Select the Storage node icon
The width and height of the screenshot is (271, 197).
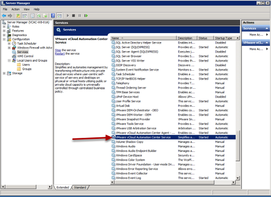pos(9,73)
